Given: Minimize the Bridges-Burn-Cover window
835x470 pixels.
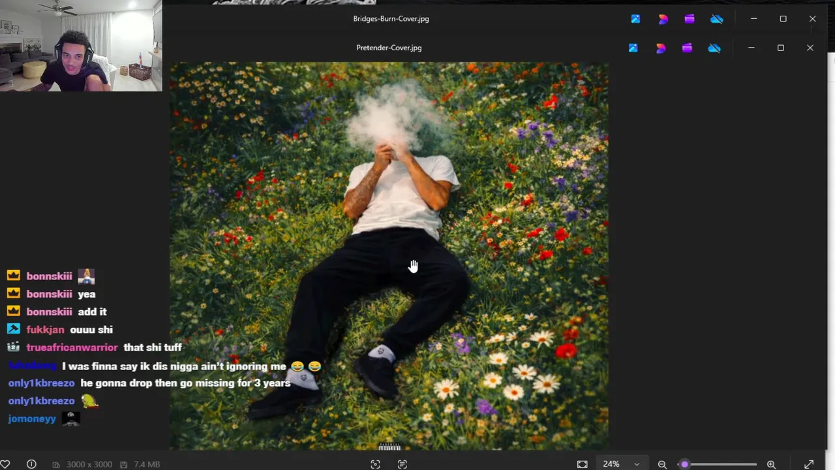Looking at the screenshot, I should click(x=753, y=19).
